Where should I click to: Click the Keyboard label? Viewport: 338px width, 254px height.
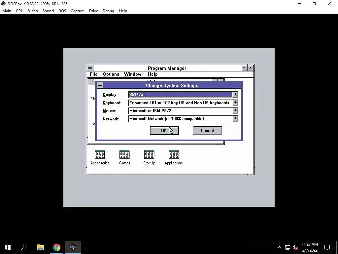click(112, 103)
